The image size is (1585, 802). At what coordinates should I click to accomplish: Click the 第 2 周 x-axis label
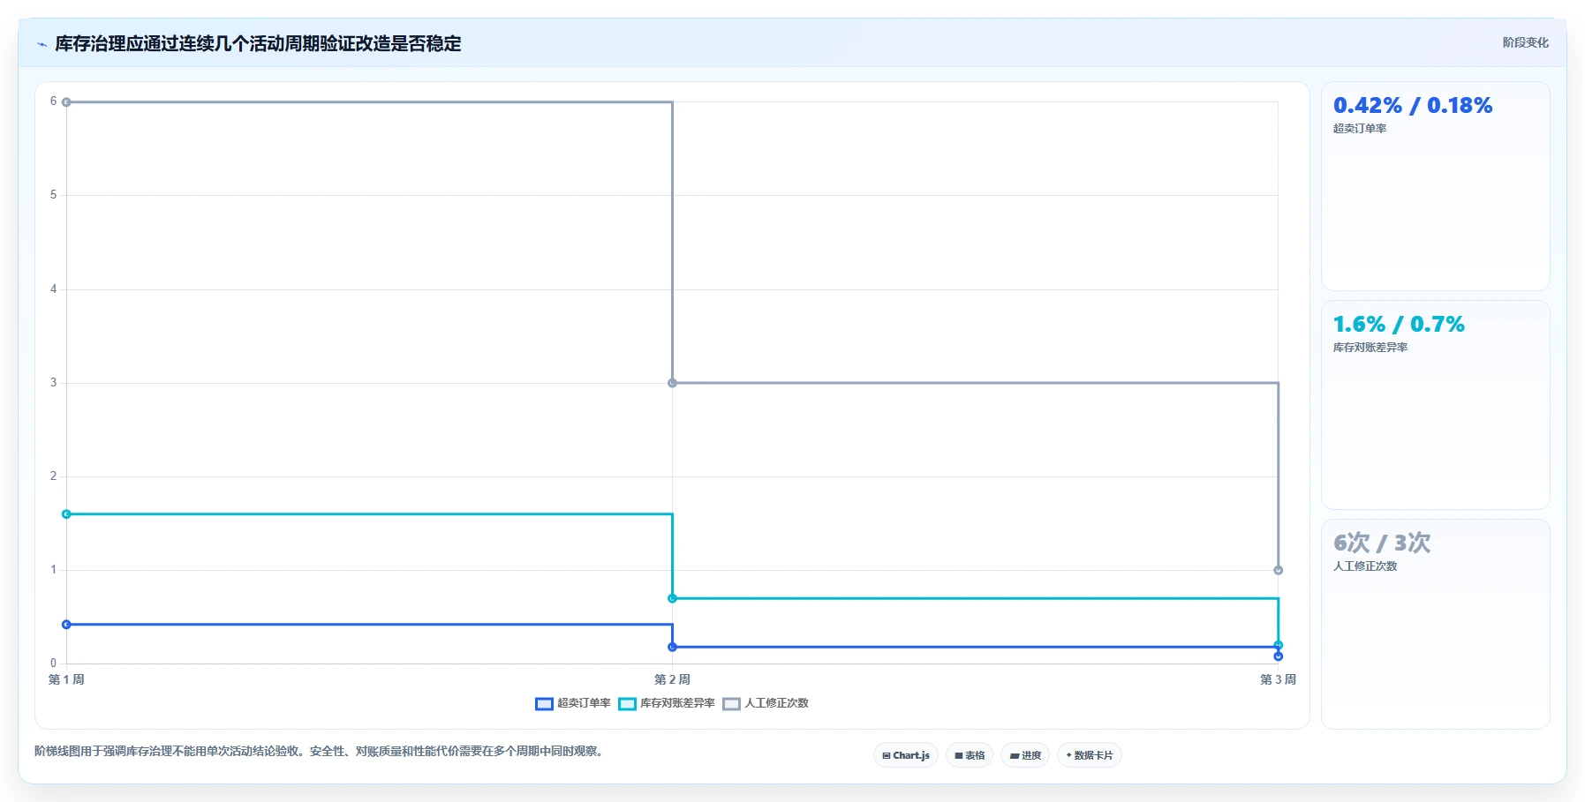click(672, 679)
